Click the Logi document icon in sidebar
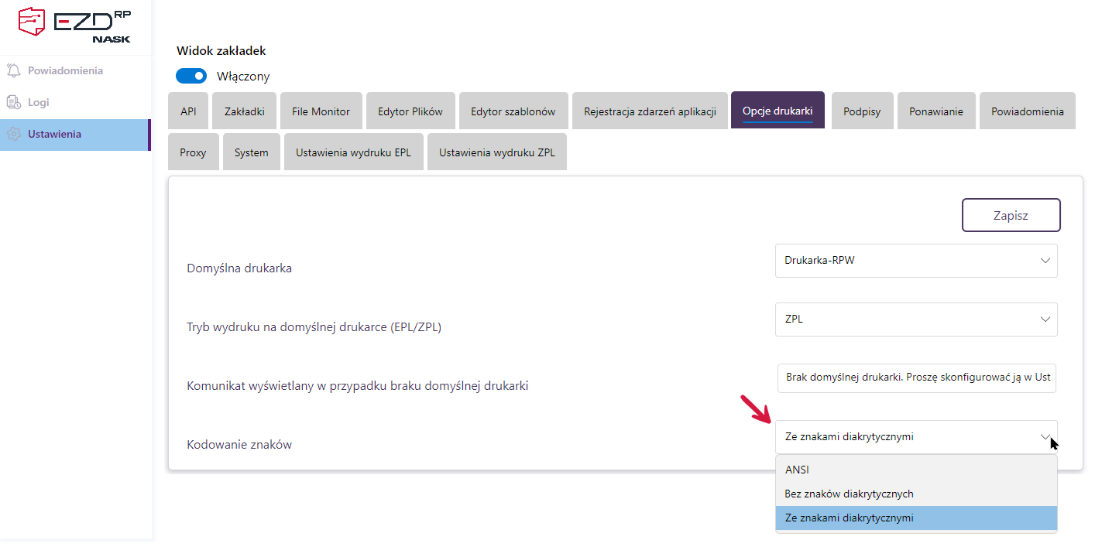 [13, 102]
